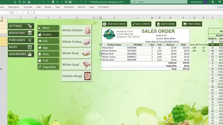Screen dimensions: 223x125
Task: Select the Poultry category button
Action: pos(48,34)
